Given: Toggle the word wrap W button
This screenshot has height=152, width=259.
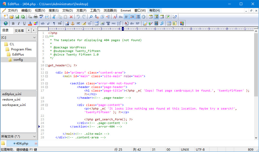Looking at the screenshot, I should (x=126, y=17).
